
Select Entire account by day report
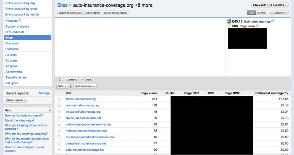pyautogui.click(x=20, y=3)
